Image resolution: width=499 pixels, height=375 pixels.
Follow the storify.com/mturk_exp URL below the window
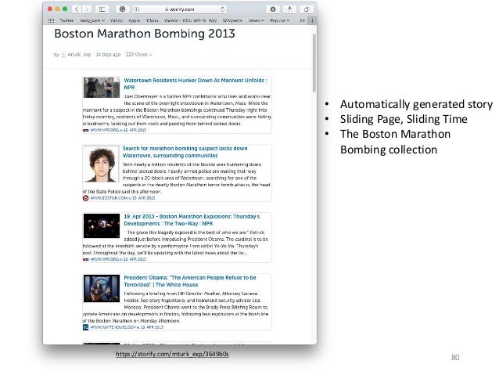click(172, 354)
